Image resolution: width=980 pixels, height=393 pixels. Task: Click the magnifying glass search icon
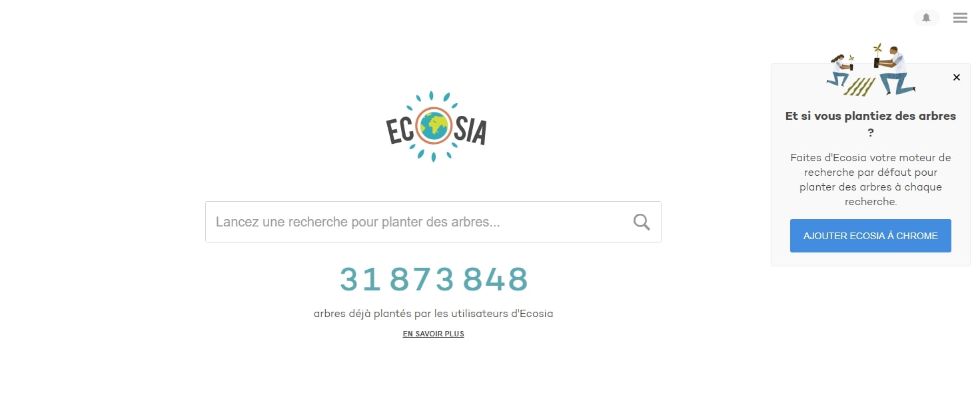[642, 222]
